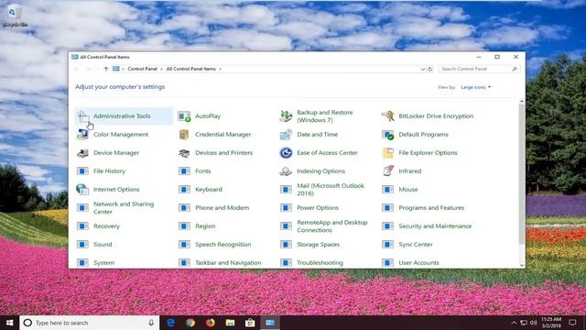Click the Region icon
The width and height of the screenshot is (586, 330).
[184, 226]
